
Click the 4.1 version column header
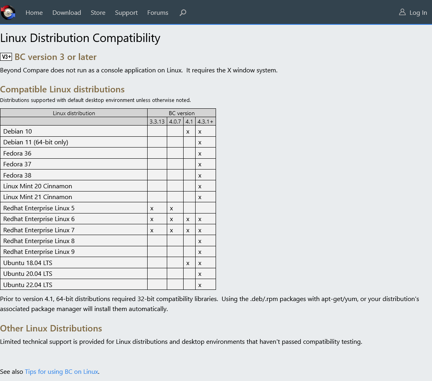189,122
